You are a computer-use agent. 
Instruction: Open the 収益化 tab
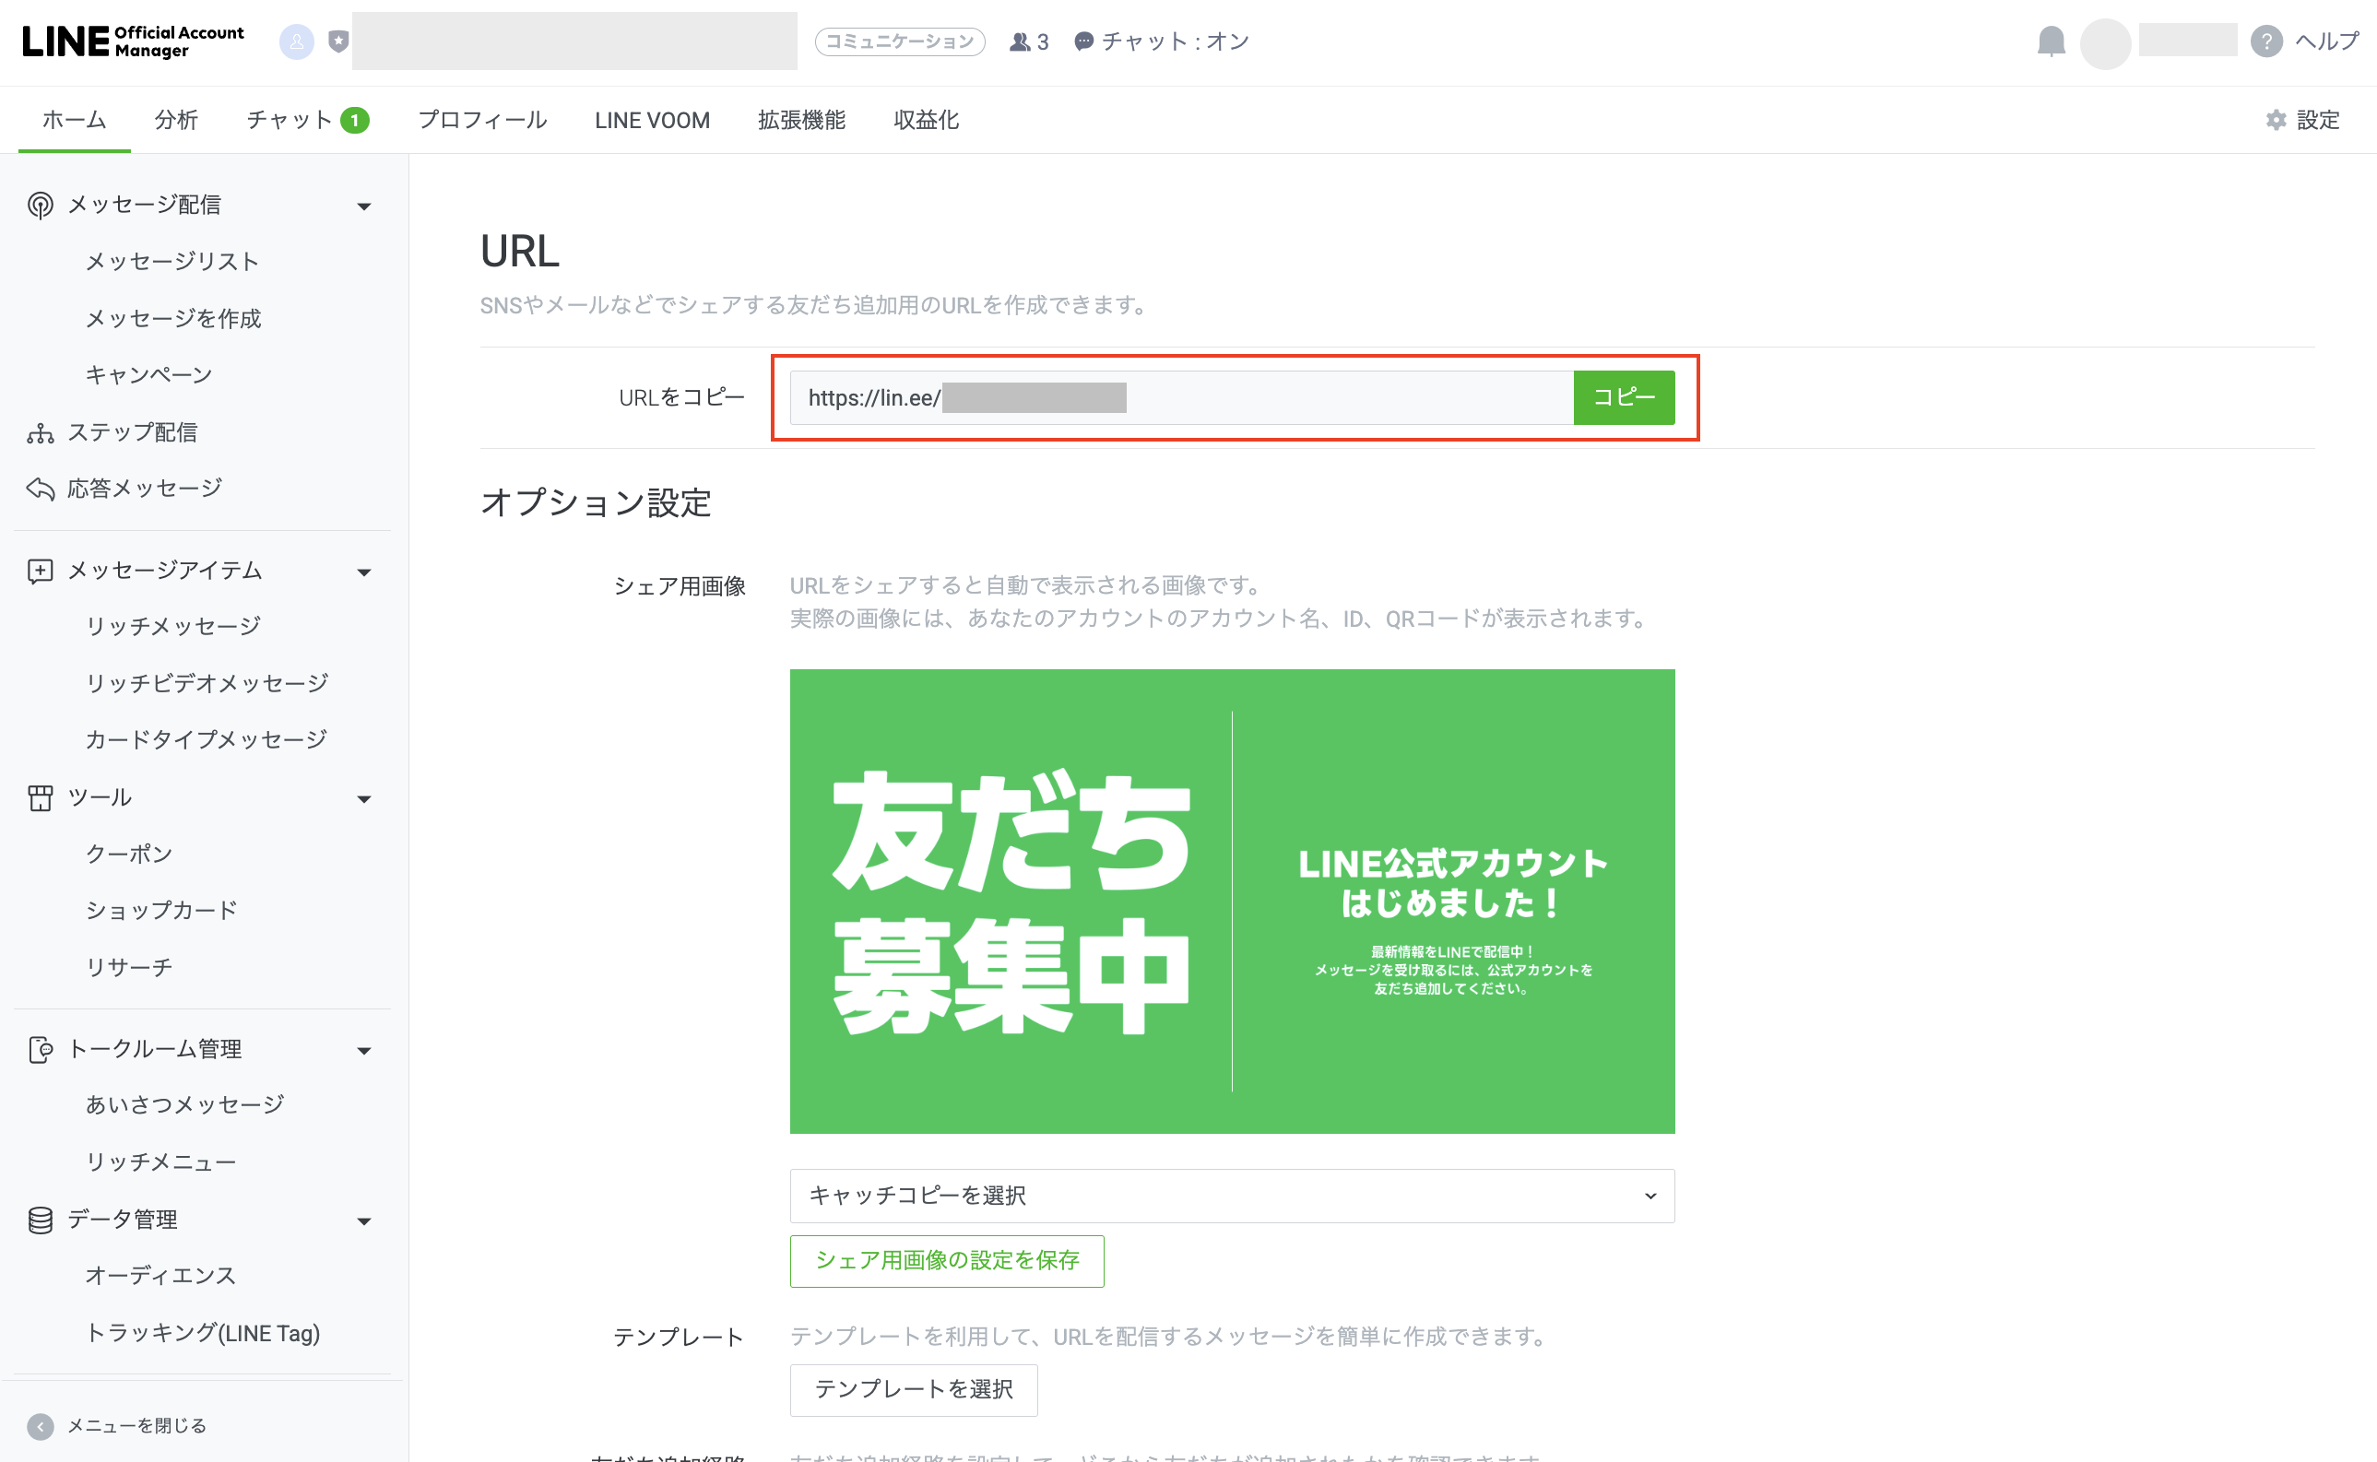(926, 120)
